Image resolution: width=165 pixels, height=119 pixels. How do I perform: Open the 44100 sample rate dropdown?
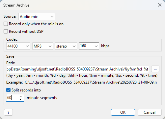pyautogui.click(x=18, y=46)
